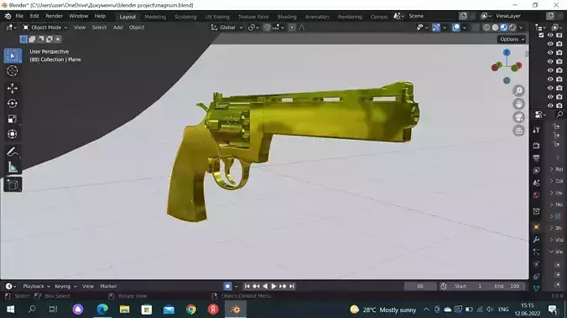Switch to wireframe viewport shading
The image size is (567, 318).
(486, 28)
